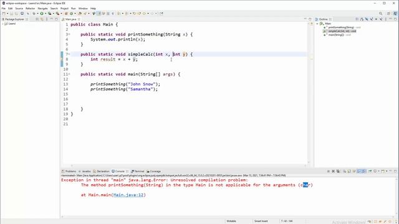Open the Javadoc tab
Image resolution: width=399 pixels, height=224 pixels.
[x=85, y=172]
